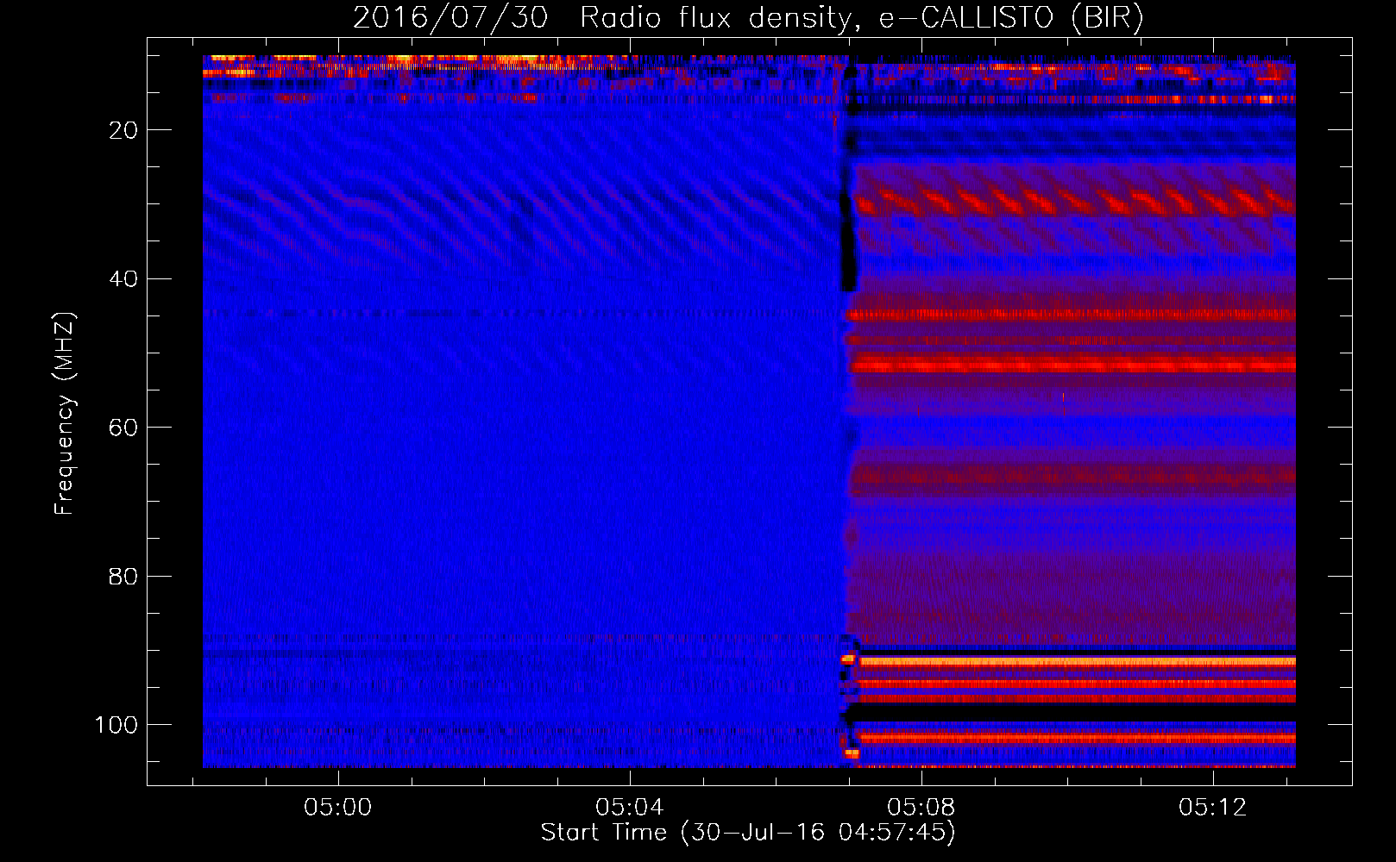1396x862 pixels.
Task: Click the 40 frequency tick label
Action: (x=124, y=279)
